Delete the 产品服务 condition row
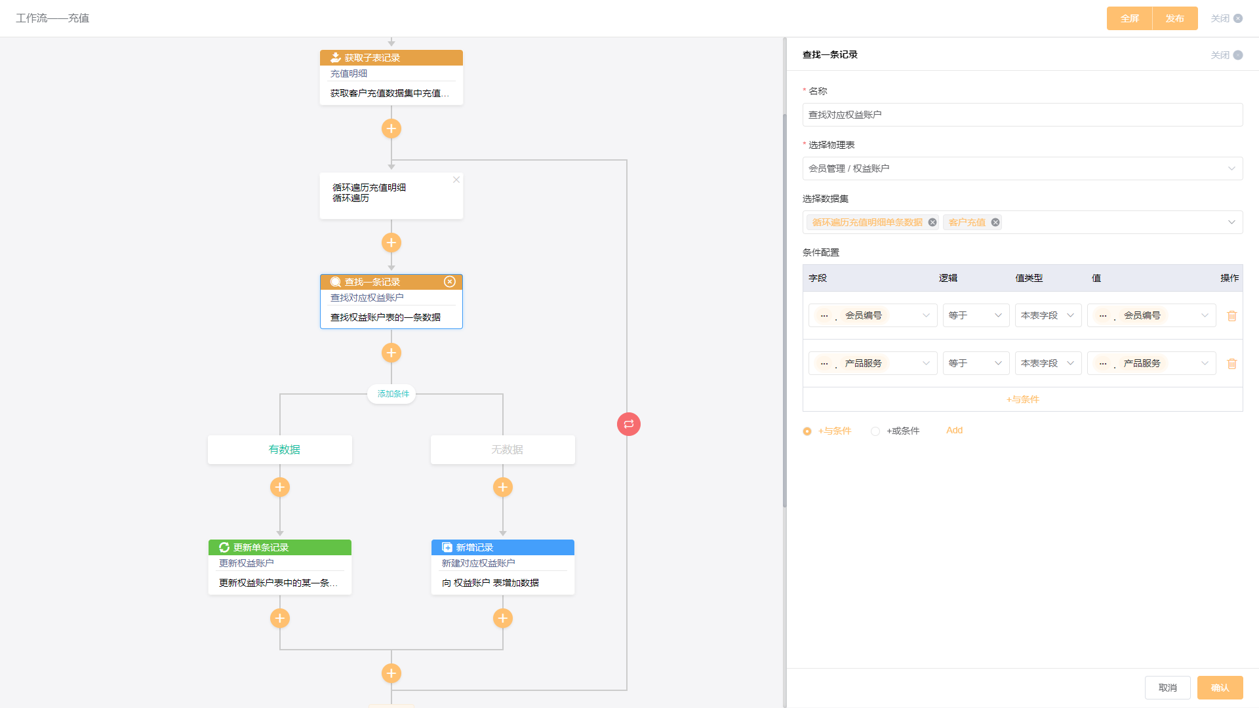1259x708 pixels. pyautogui.click(x=1232, y=364)
